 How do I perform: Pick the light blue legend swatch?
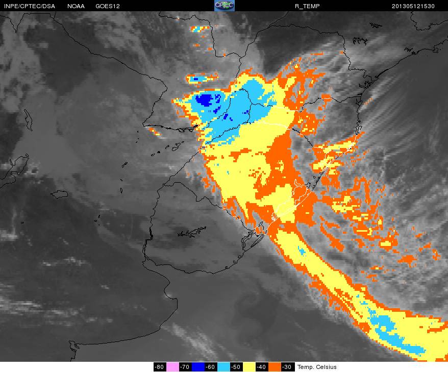[x=223, y=367]
